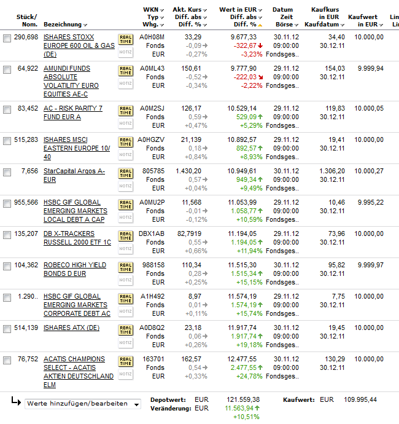The width and height of the screenshot is (399, 424).
Task: Tick checkbox for ROBECO HIGH YIELD BONDS row
Action: (7, 267)
